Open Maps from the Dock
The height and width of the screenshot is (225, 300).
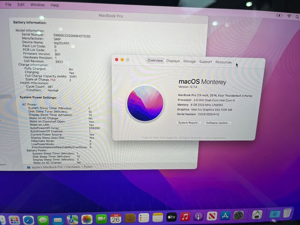point(72,219)
